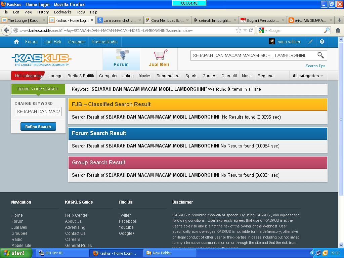Open the Forum icon tab in header
Screen dimensions: 344x258
(x=121, y=59)
